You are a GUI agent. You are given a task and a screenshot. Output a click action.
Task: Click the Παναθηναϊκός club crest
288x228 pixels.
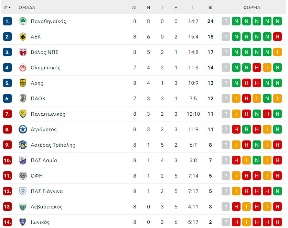tap(23, 21)
